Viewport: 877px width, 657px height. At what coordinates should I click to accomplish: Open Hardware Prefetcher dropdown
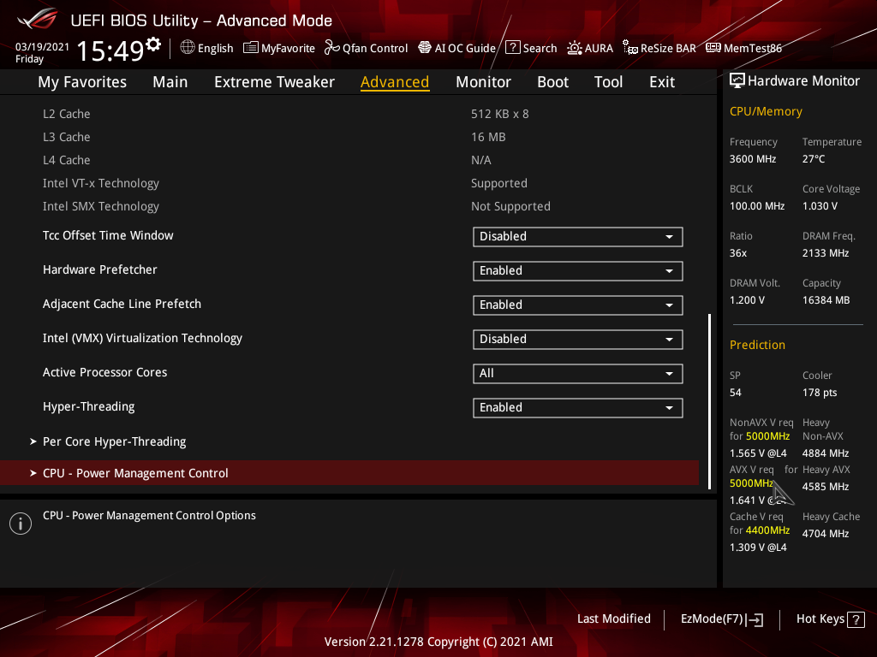578,271
